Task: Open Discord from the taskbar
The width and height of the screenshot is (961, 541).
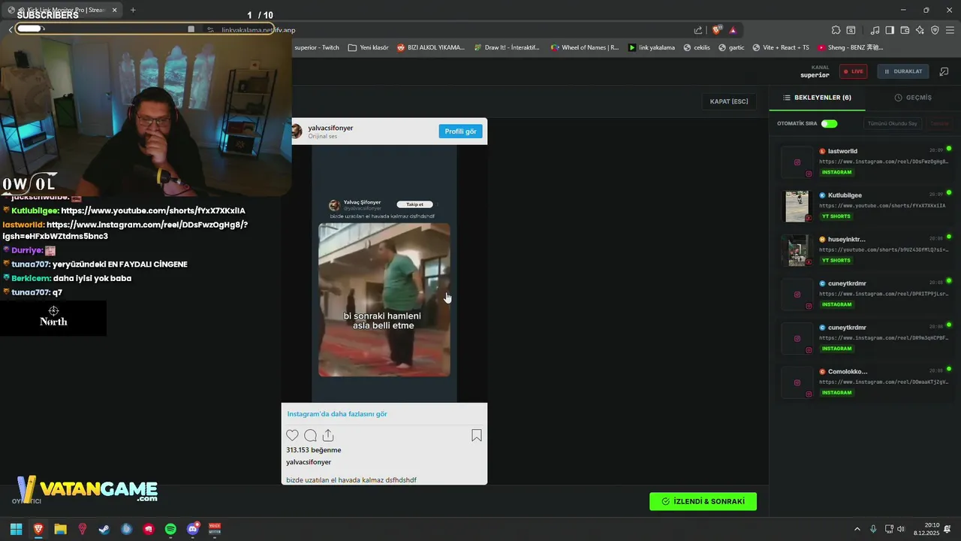Action: 193,529
